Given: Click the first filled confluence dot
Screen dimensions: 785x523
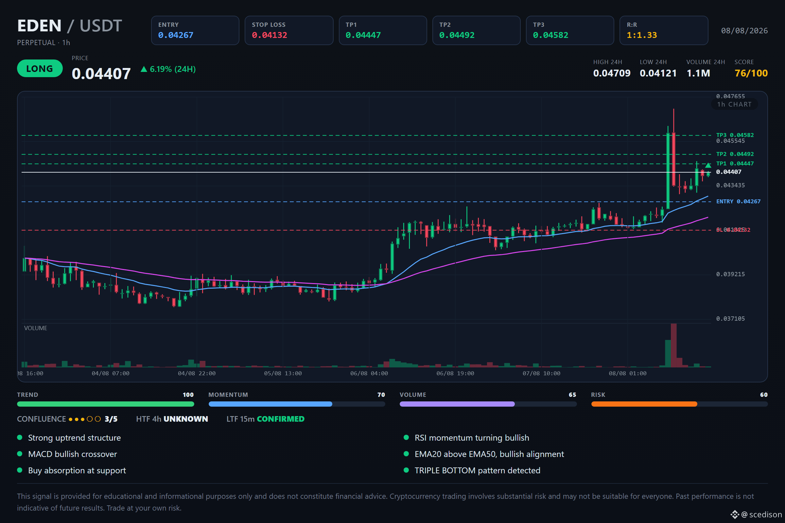Looking at the screenshot, I should [x=70, y=419].
